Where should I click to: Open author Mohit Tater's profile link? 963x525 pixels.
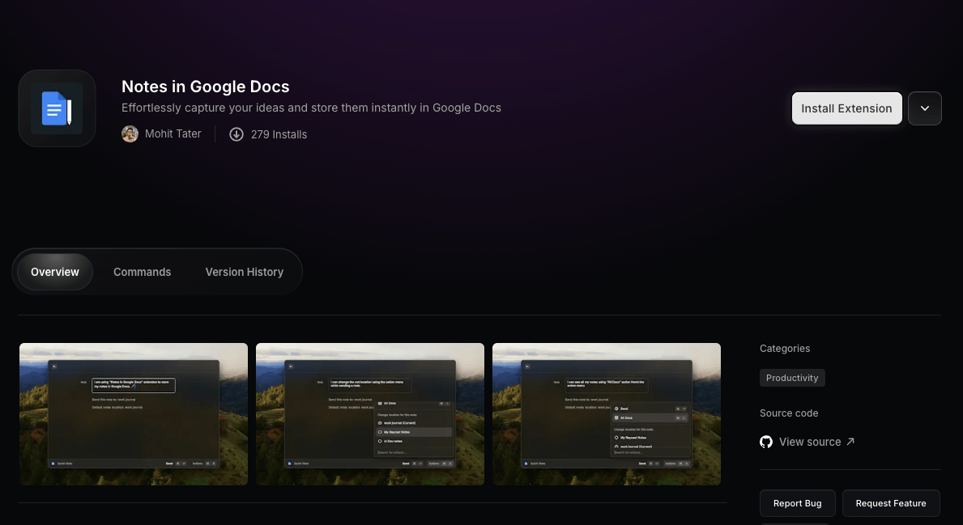[x=161, y=133]
